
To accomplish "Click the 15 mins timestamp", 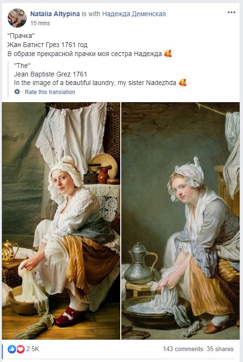I will tap(40, 23).
